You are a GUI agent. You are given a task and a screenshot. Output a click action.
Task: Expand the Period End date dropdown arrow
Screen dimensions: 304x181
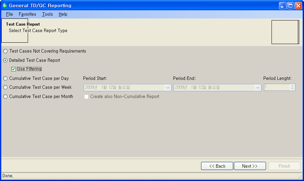point(257,87)
